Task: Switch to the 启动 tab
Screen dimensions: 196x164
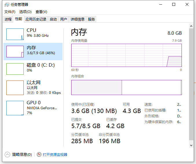Action: tap(53, 19)
